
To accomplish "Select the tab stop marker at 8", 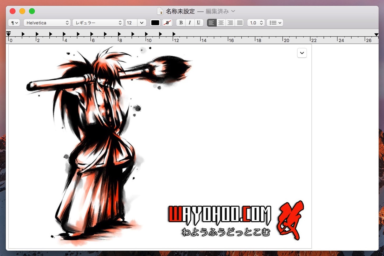I will (x=119, y=34).
